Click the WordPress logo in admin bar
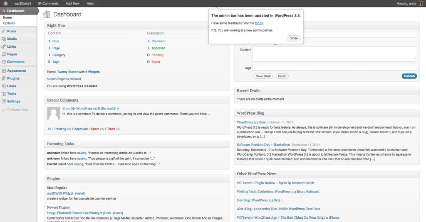The image size is (426, 222). (x=5, y=3)
